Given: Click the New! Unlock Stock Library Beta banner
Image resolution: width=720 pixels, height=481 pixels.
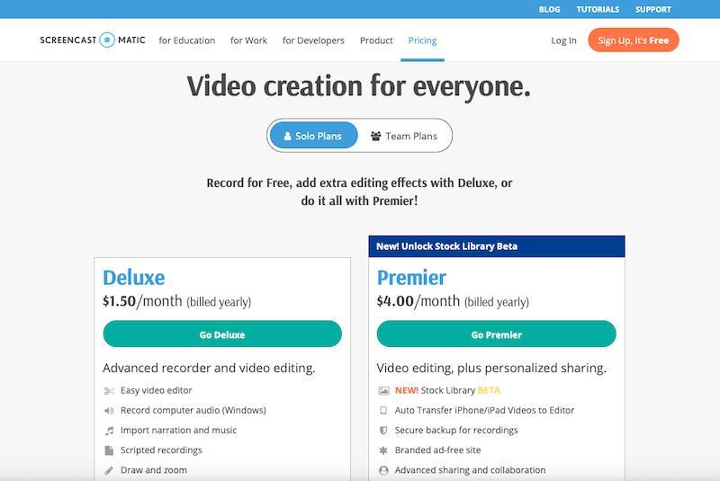Looking at the screenshot, I should pyautogui.click(x=497, y=246).
